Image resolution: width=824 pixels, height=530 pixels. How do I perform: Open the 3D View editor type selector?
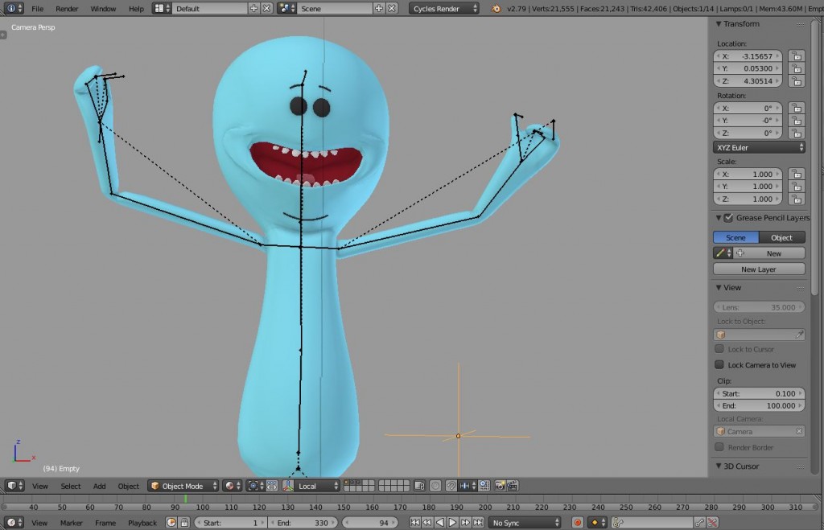[14, 486]
